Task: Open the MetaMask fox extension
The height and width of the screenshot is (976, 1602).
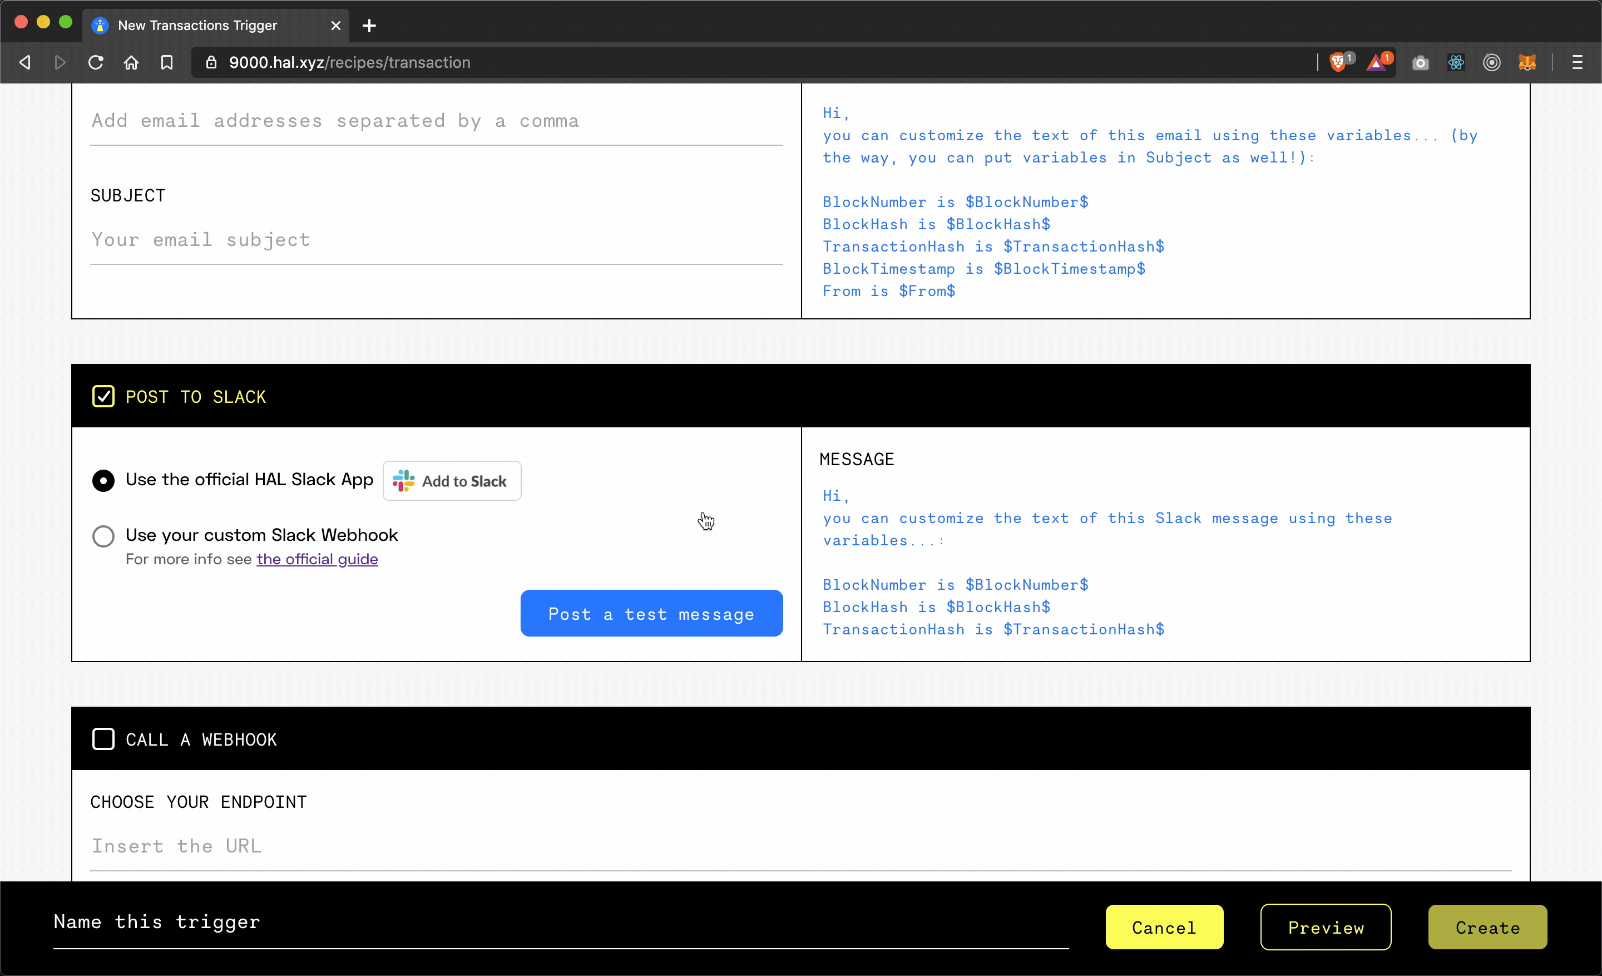Action: click(x=1526, y=62)
